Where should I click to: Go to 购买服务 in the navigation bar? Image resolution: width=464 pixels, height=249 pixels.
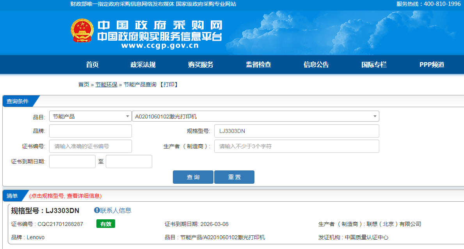(201, 64)
